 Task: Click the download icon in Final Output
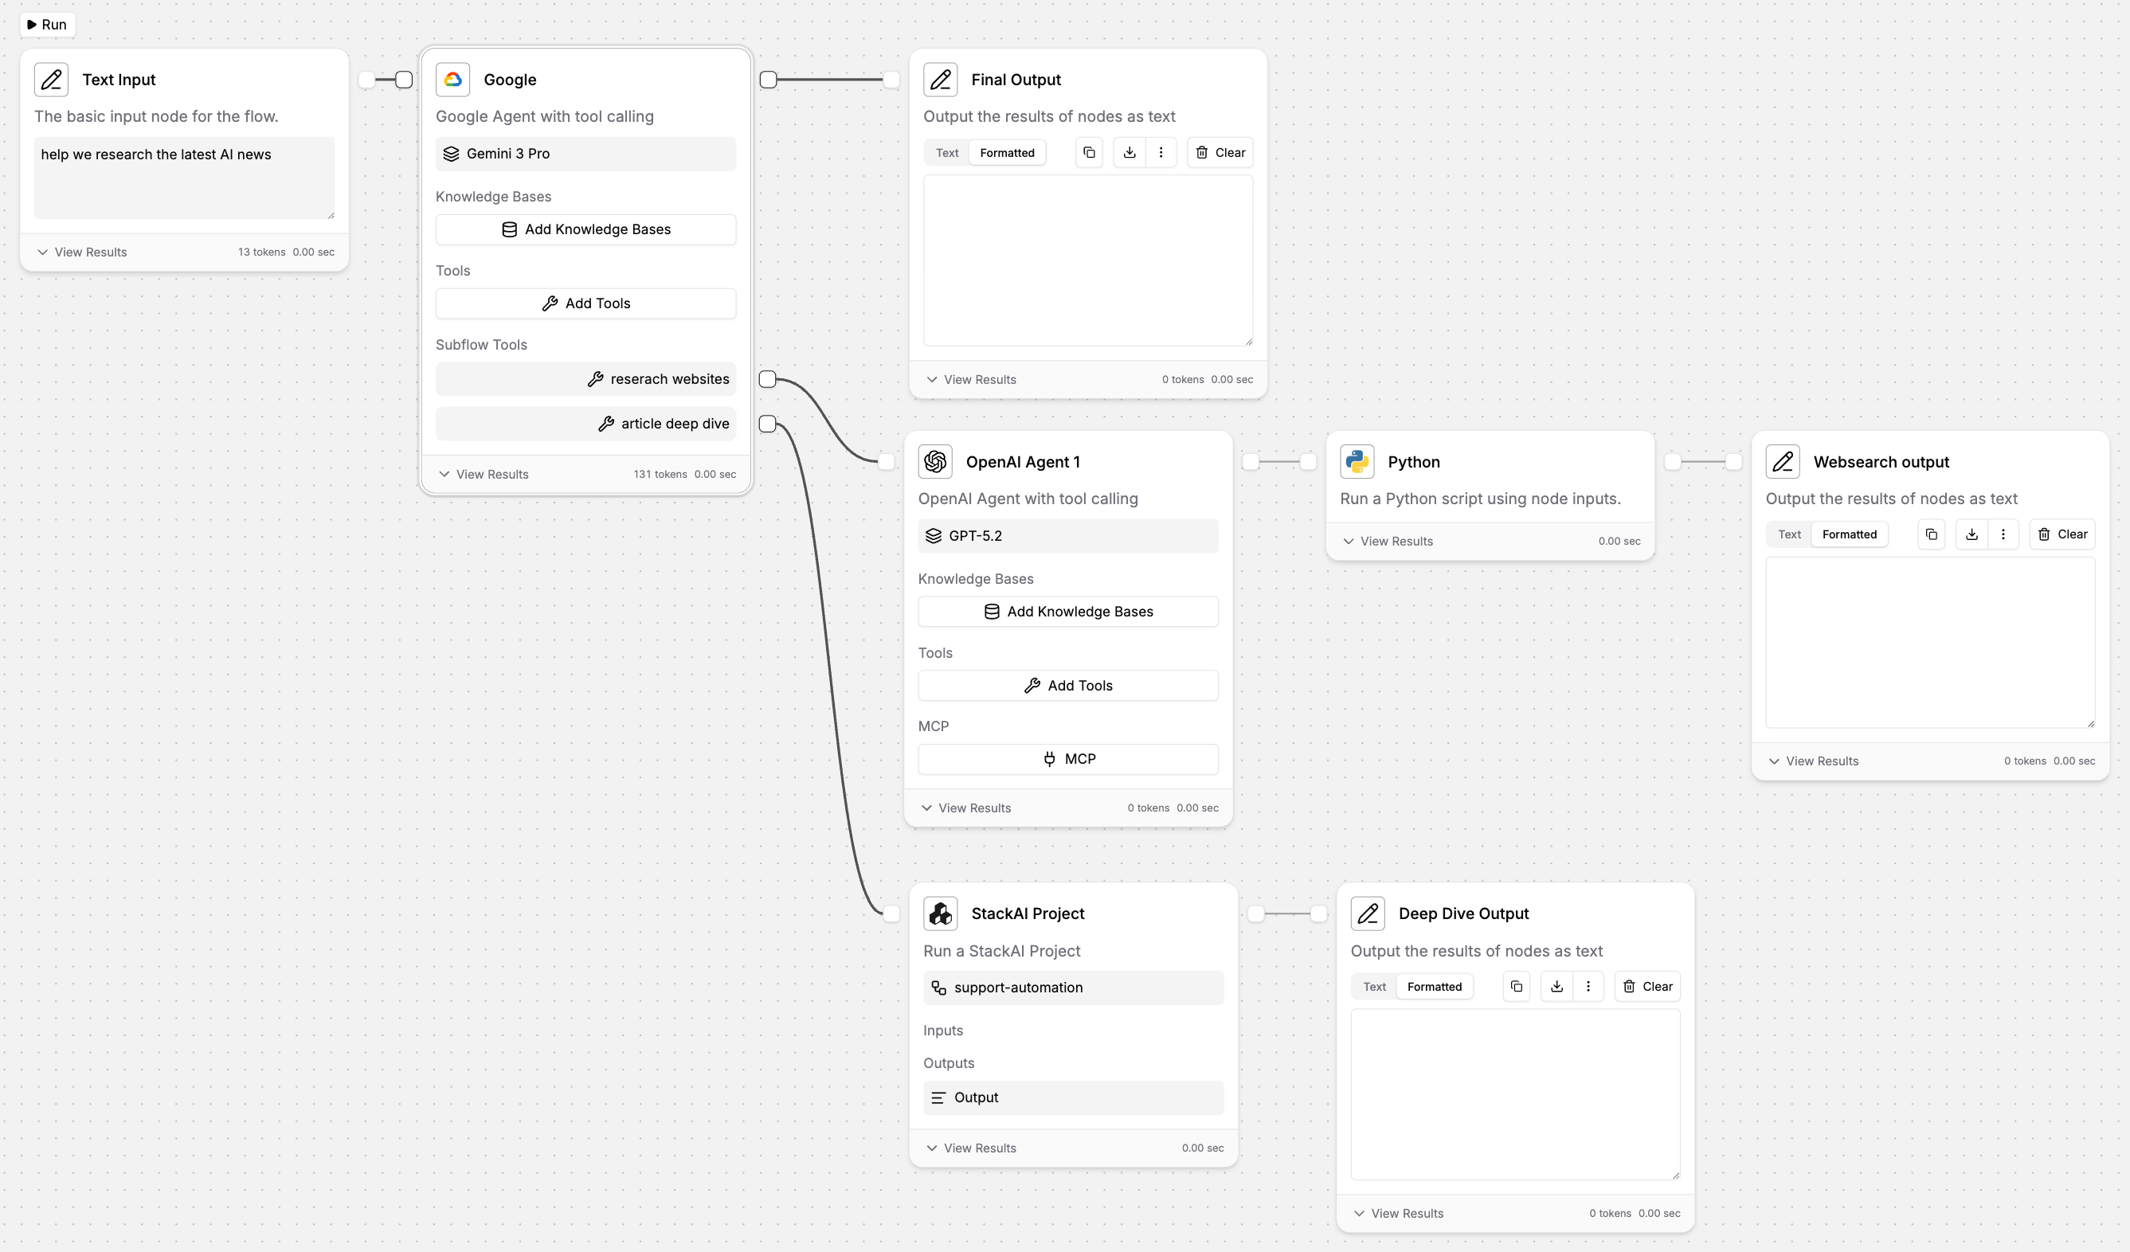click(x=1130, y=153)
